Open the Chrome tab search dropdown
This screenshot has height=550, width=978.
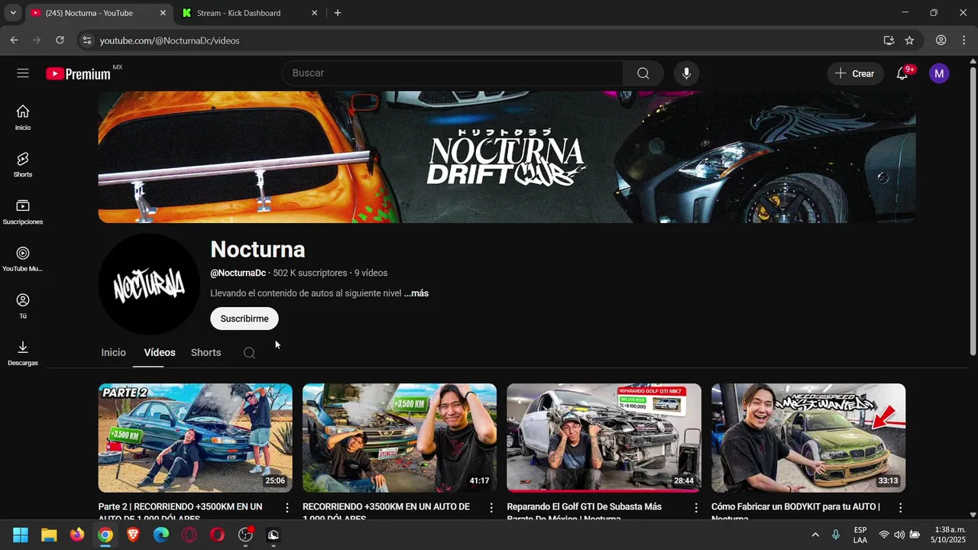12,13
